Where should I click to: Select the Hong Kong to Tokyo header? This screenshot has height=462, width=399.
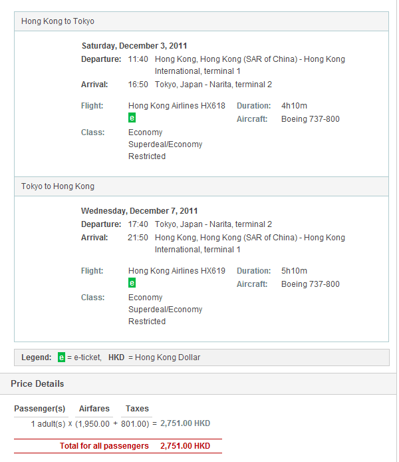pyautogui.click(x=58, y=21)
